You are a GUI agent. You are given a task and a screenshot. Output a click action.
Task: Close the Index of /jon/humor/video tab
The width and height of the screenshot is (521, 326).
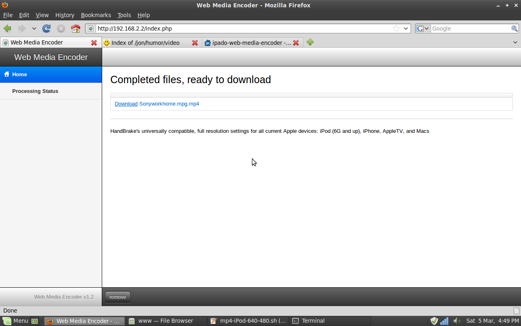(195, 43)
